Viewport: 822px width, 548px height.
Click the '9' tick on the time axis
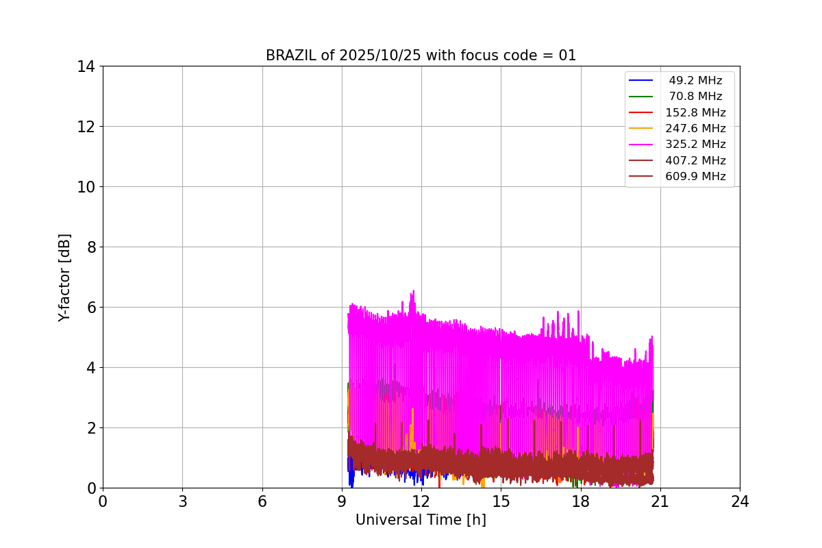point(342,501)
